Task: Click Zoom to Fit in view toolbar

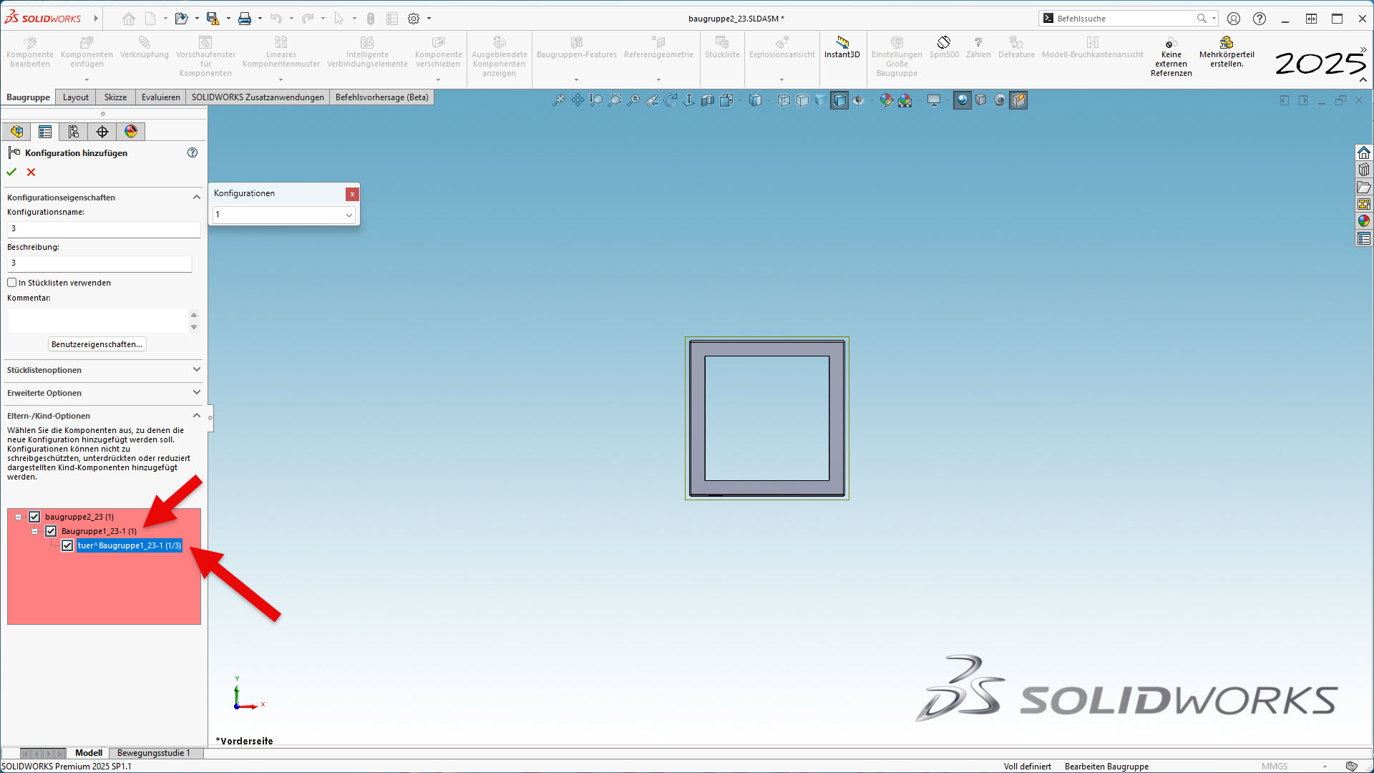Action: click(x=559, y=100)
